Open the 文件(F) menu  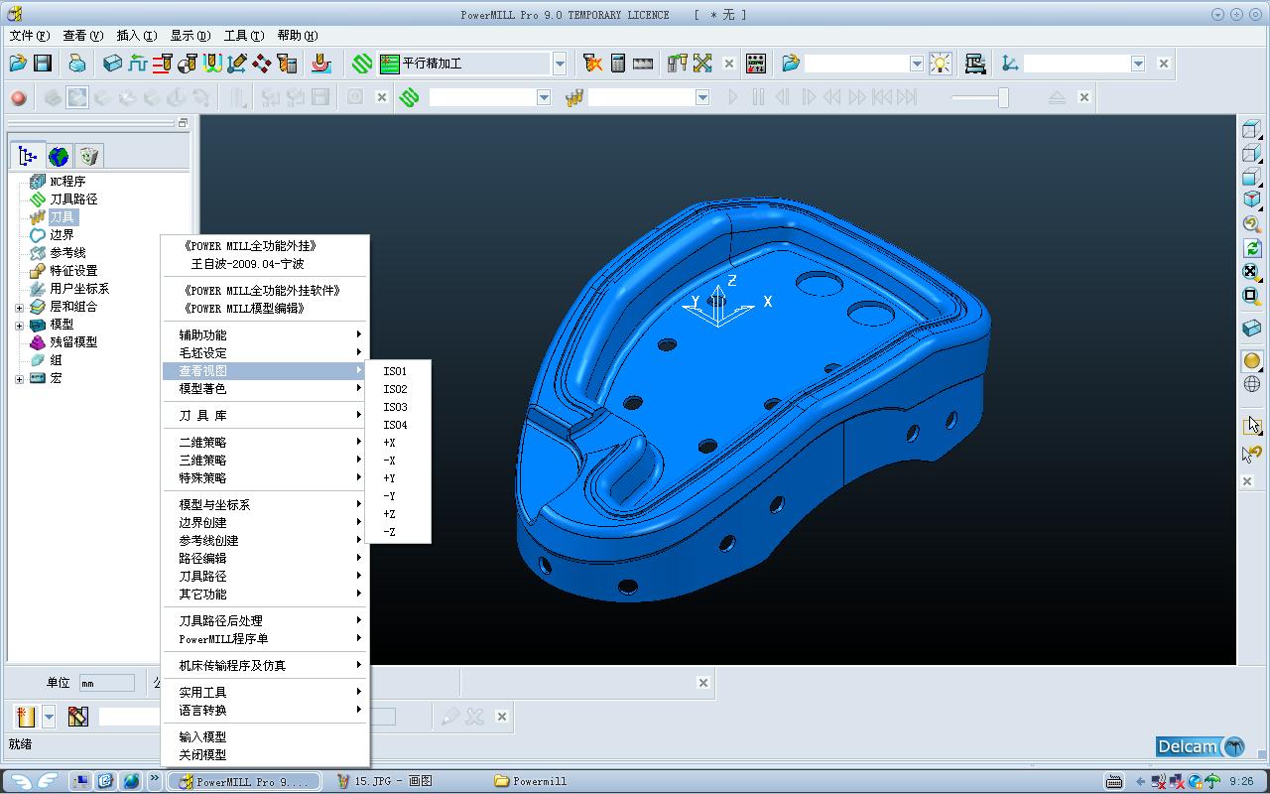tap(29, 36)
